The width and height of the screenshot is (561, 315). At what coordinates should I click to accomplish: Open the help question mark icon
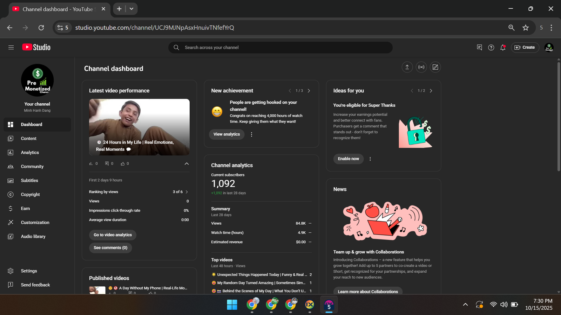point(491,48)
